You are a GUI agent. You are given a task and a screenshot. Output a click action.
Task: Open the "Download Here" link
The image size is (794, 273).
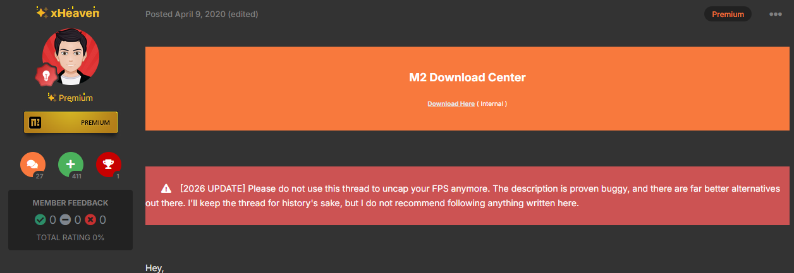pyautogui.click(x=451, y=103)
